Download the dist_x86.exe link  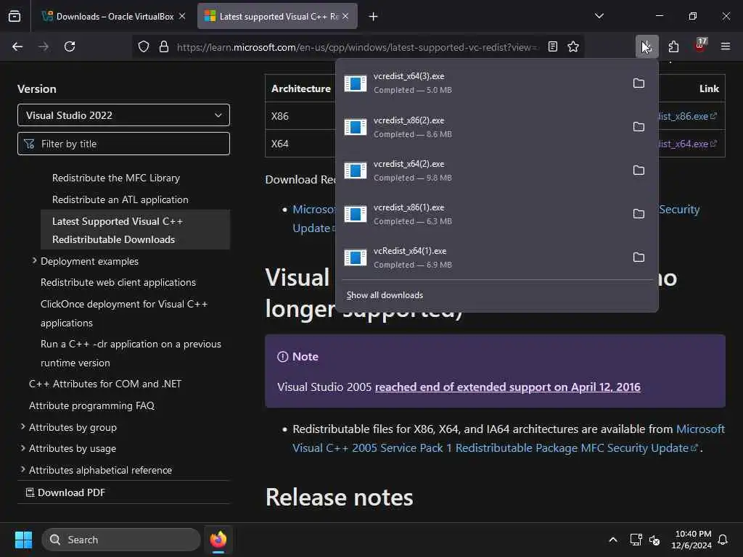pos(688,116)
